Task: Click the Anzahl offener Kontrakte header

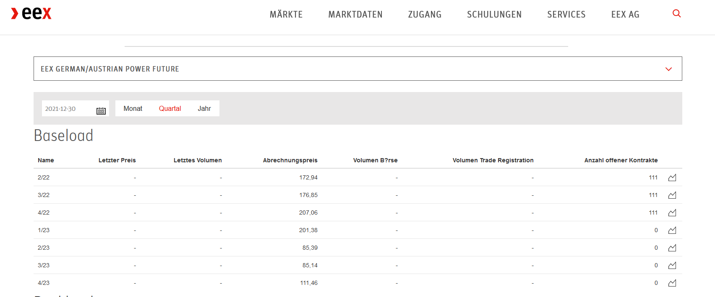Action: point(621,160)
